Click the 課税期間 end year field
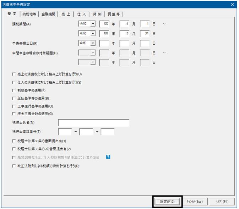Viewport: 239px width, 209px height. point(104,33)
